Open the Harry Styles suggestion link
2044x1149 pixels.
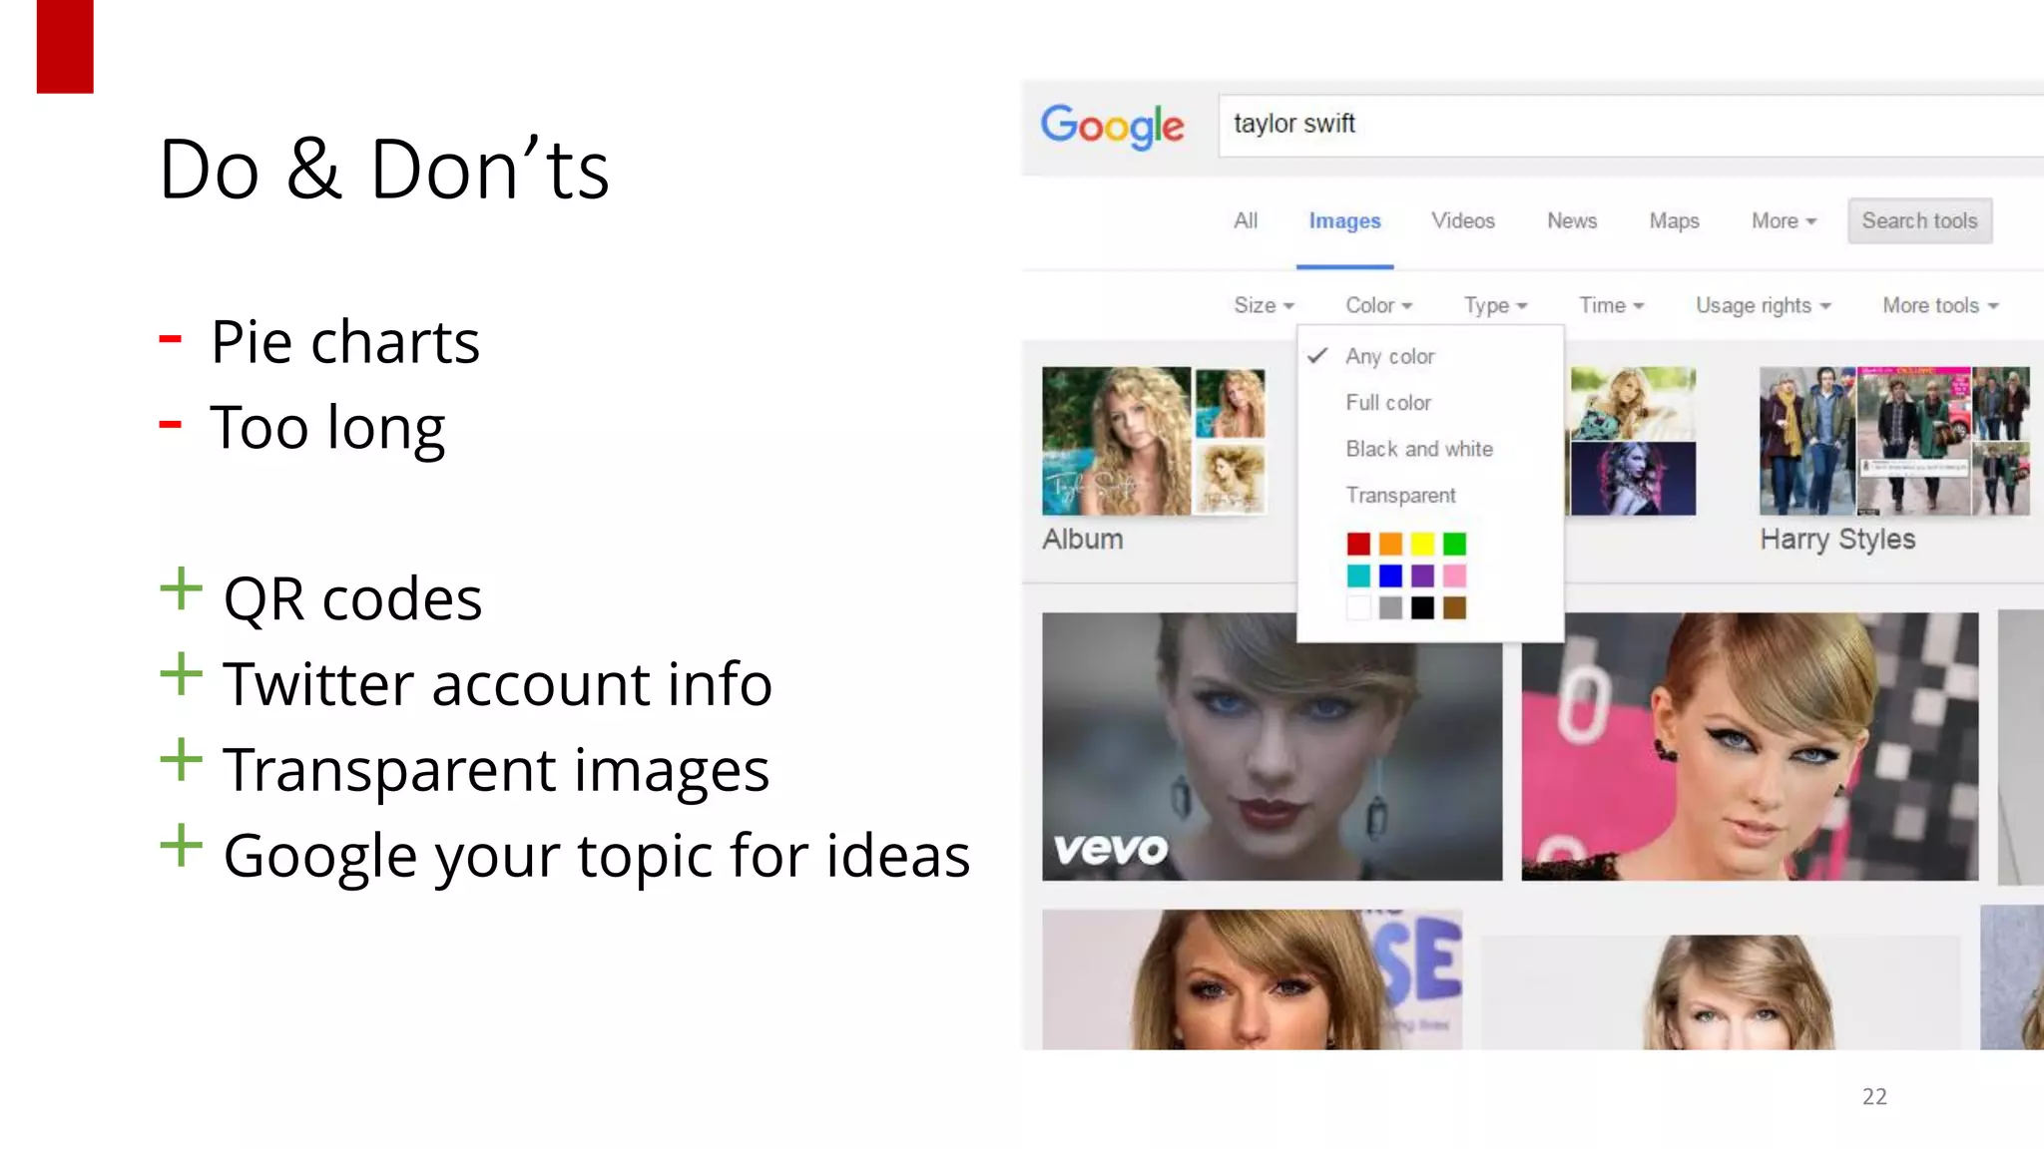(1836, 539)
